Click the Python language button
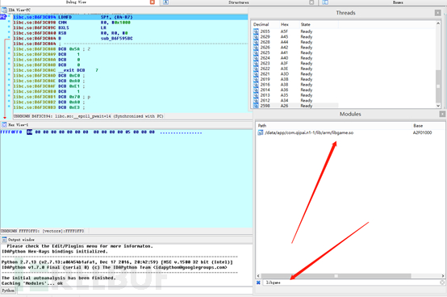 tap(8, 291)
